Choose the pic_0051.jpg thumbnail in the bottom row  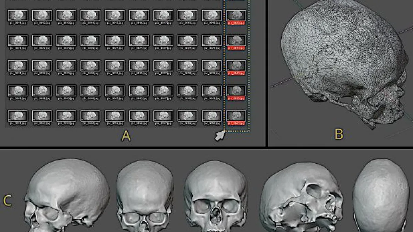point(18,116)
